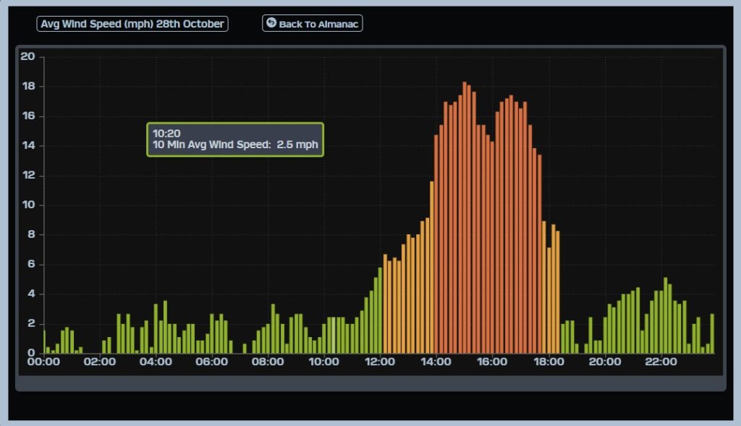
Task: Select the tallest red bar near 15:00
Action: [465, 217]
